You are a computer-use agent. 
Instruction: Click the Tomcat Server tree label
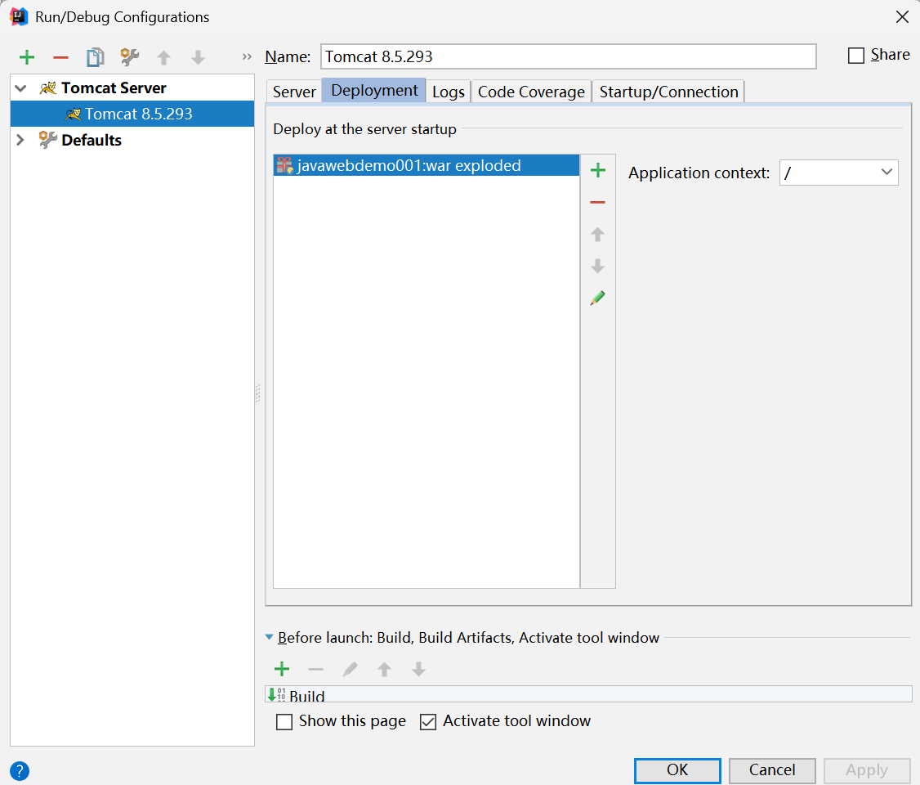(114, 88)
